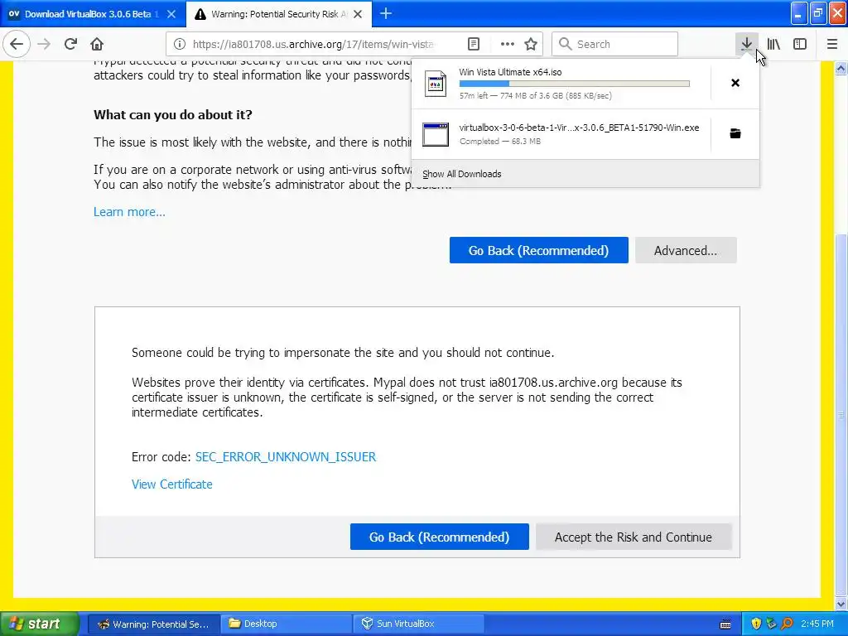Open the Desktop folder taskbar item
This screenshot has height=636, width=848.
(286, 624)
